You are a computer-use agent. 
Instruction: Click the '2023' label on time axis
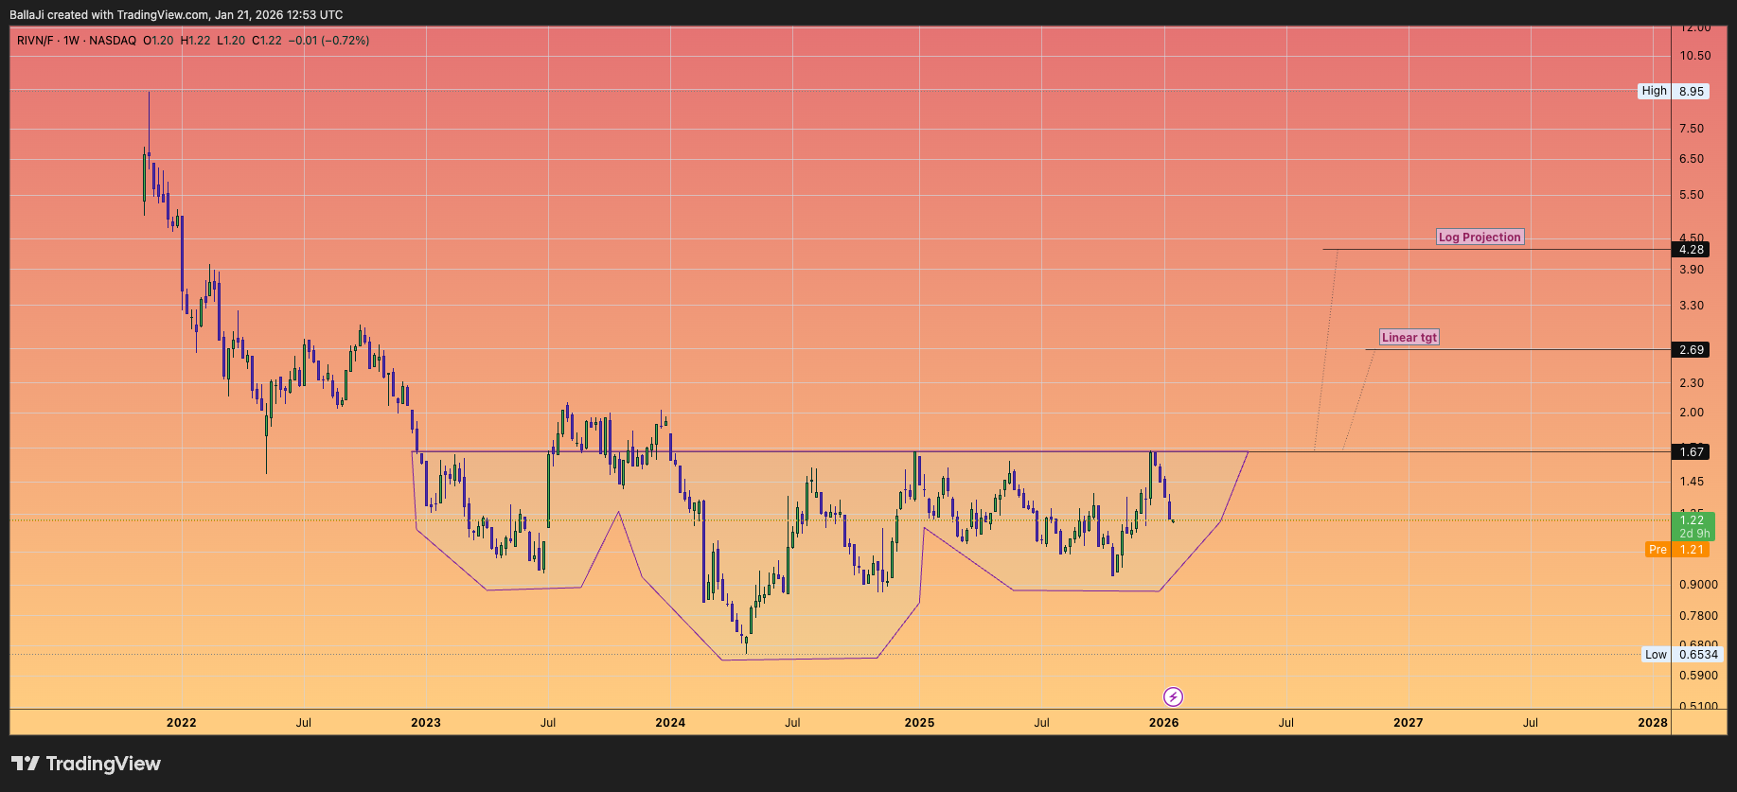426,723
